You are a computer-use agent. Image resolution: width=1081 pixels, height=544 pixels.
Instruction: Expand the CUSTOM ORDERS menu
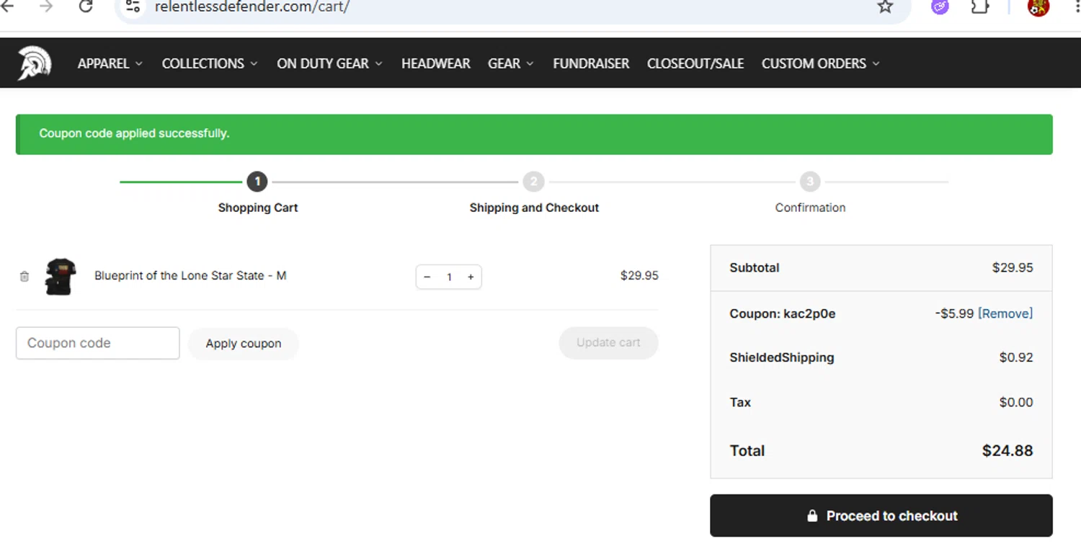[821, 63]
